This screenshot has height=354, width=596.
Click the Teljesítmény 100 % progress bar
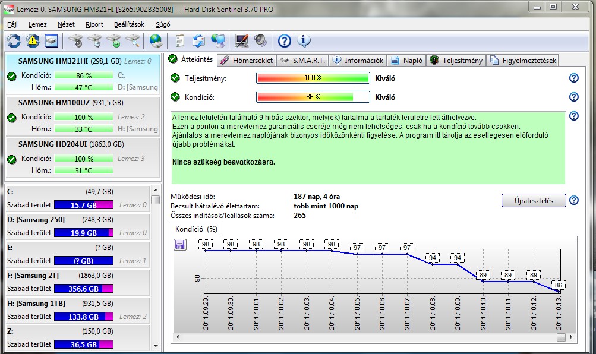coord(313,78)
